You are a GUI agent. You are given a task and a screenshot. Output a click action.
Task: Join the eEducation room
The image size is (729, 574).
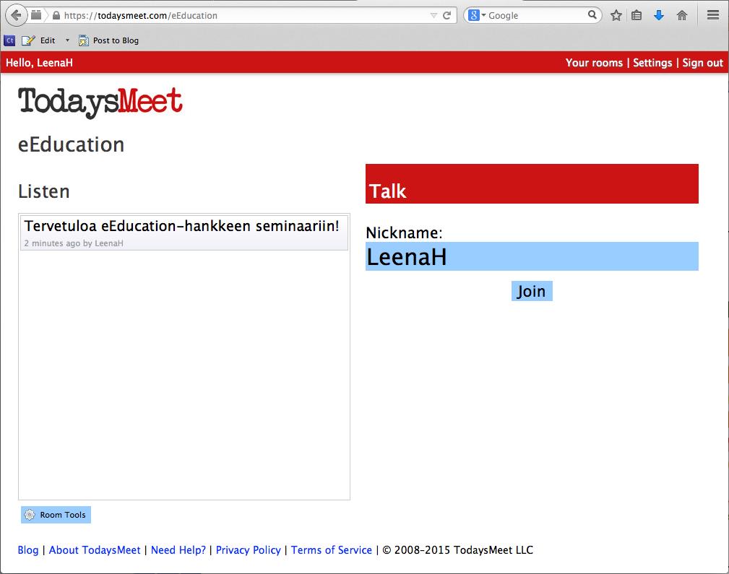(x=532, y=291)
